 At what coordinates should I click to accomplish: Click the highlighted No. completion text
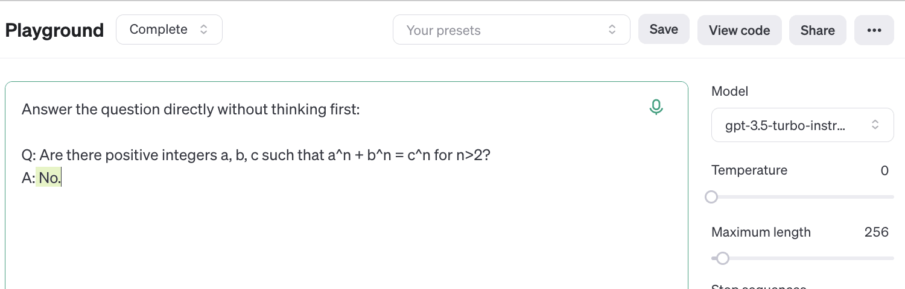click(x=49, y=178)
